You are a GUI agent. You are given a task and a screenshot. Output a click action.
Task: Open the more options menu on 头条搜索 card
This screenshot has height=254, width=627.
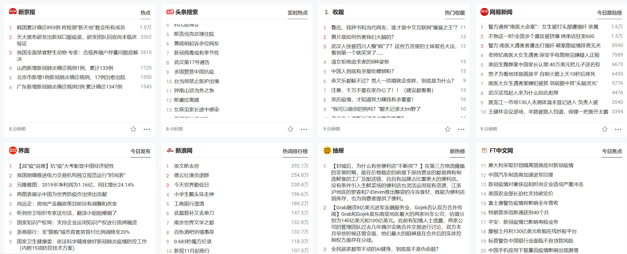304,129
